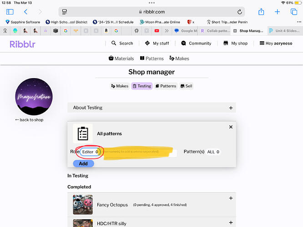Click the blue Add button

(x=83, y=163)
